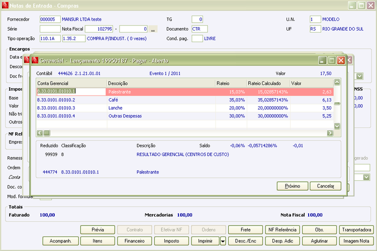Click the Fornecedor code field 000005

coord(50,20)
